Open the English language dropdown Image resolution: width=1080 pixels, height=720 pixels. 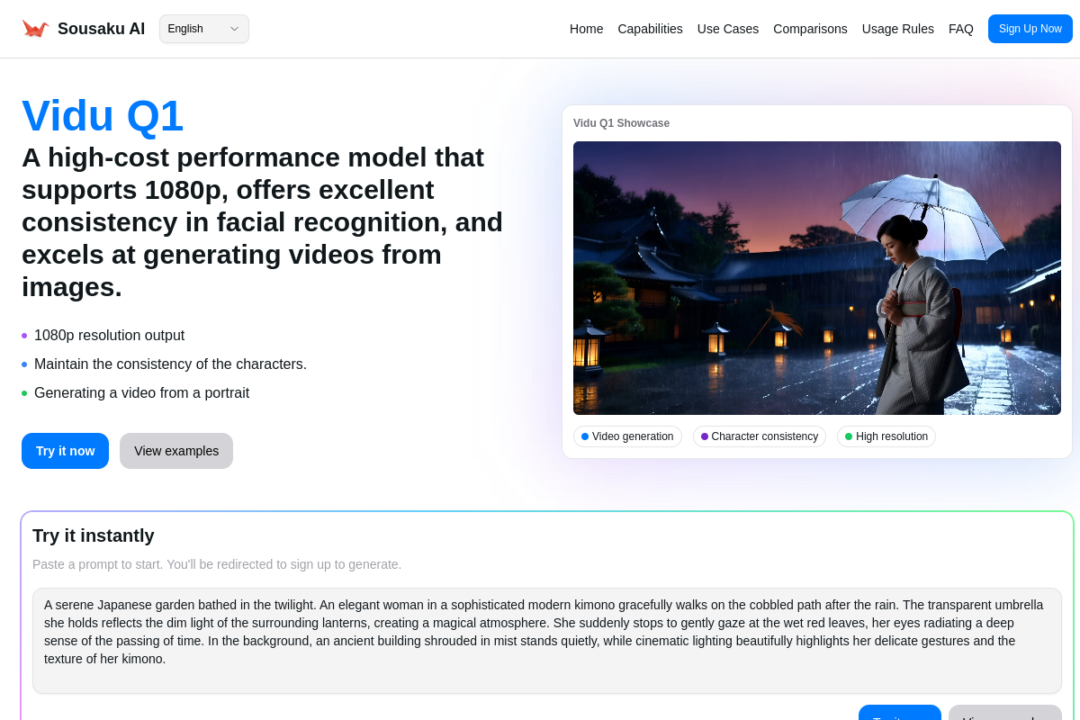click(x=203, y=29)
